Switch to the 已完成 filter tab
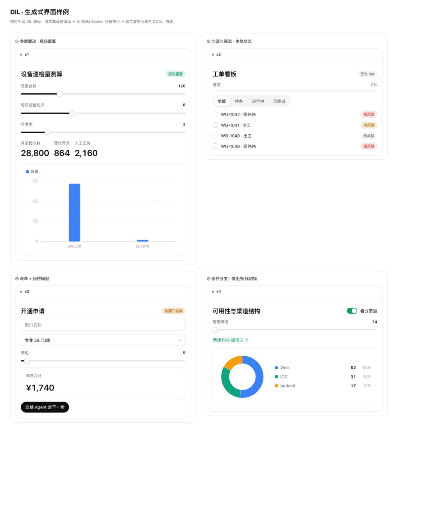Image resolution: width=422 pixels, height=512 pixels. [x=279, y=101]
